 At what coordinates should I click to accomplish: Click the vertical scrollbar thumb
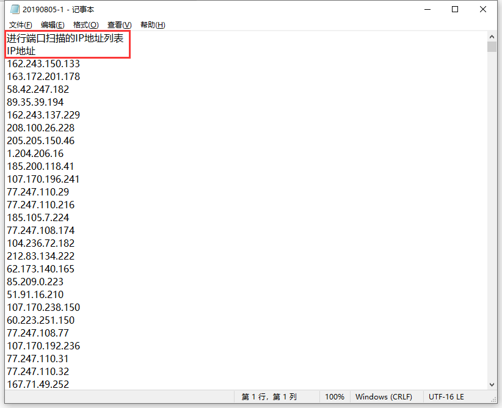pyautogui.click(x=492, y=48)
